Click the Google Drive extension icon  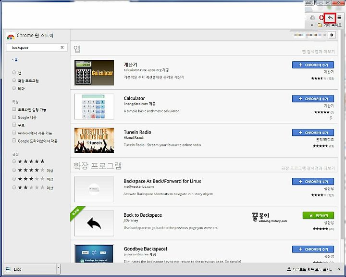coord(312,17)
